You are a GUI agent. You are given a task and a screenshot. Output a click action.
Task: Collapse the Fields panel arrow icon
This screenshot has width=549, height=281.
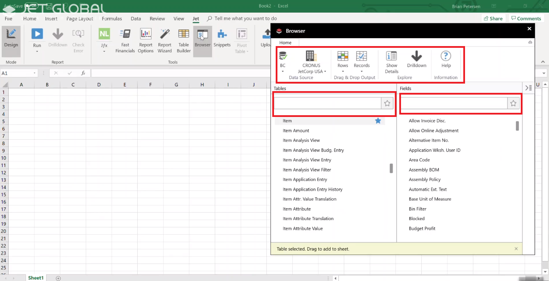[x=528, y=88]
